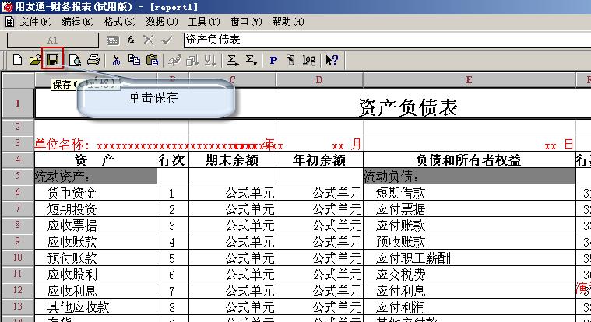Viewport: 591px width, 322px height.
Task: Copy selection with the copy icon
Action: [x=134, y=60]
